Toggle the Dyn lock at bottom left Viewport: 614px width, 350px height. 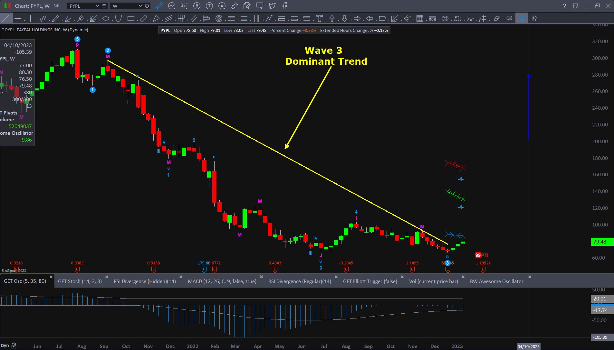coord(14,346)
